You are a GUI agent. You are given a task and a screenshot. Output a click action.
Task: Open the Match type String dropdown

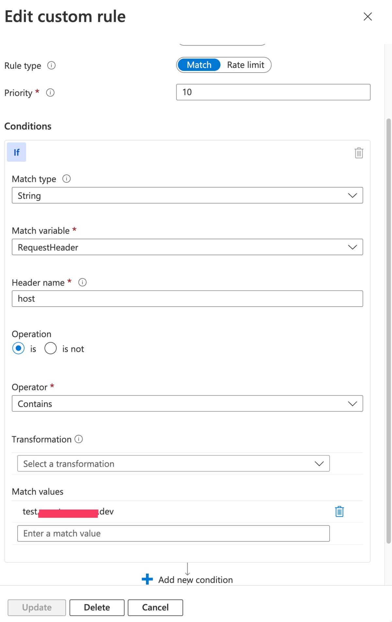(x=187, y=195)
